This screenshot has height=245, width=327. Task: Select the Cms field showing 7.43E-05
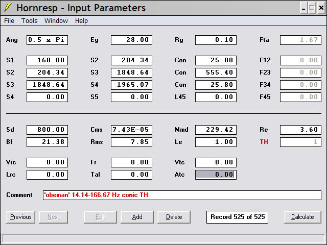click(132, 130)
